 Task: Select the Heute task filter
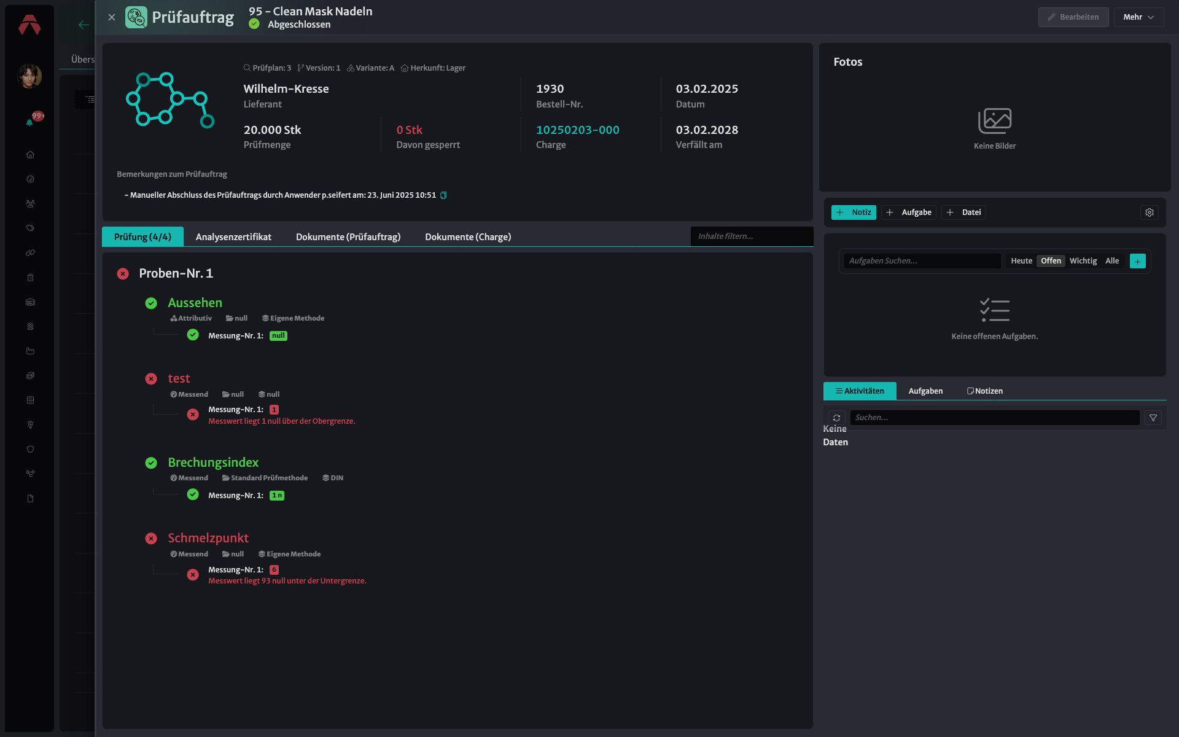[1022, 261]
